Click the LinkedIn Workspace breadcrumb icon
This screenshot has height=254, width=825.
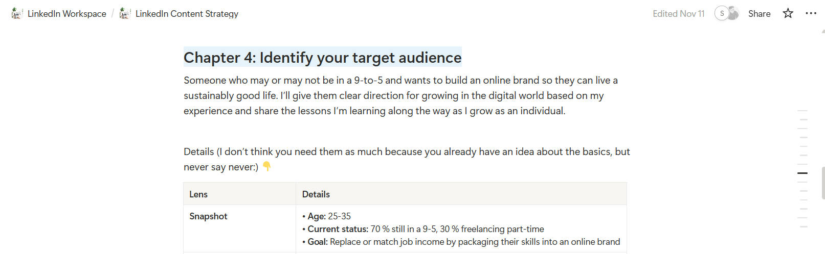click(17, 14)
